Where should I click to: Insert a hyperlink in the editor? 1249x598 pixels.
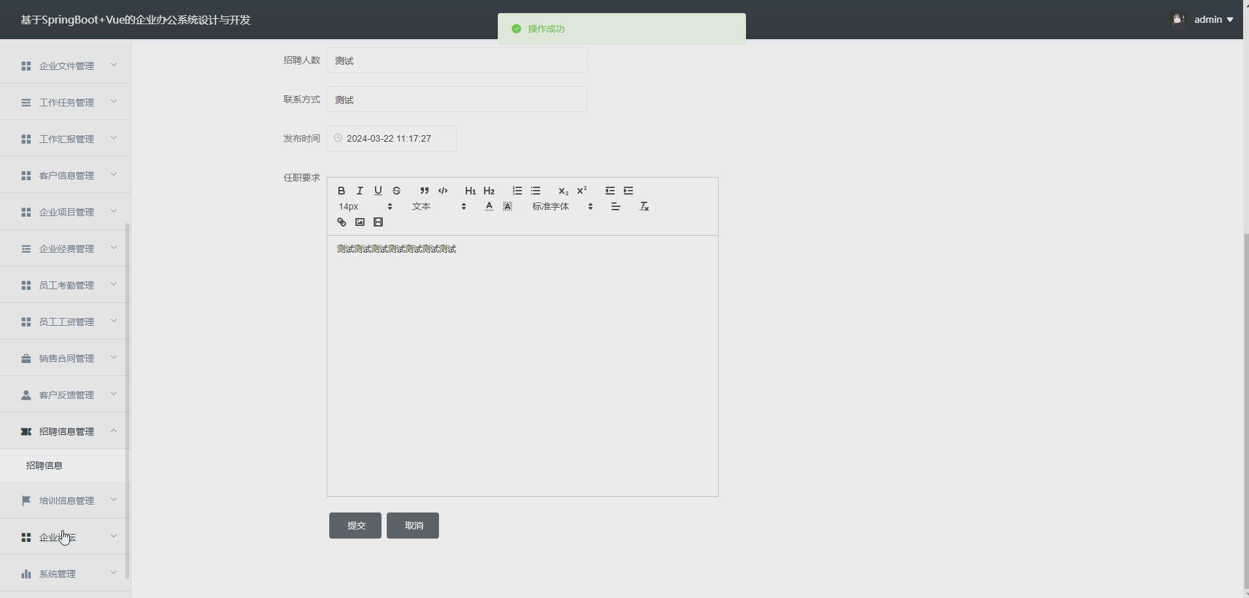click(x=342, y=222)
